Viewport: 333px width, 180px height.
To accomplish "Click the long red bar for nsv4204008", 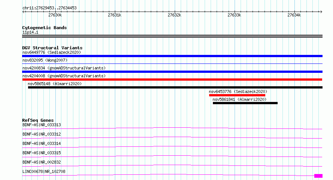I will (x=172, y=80).
